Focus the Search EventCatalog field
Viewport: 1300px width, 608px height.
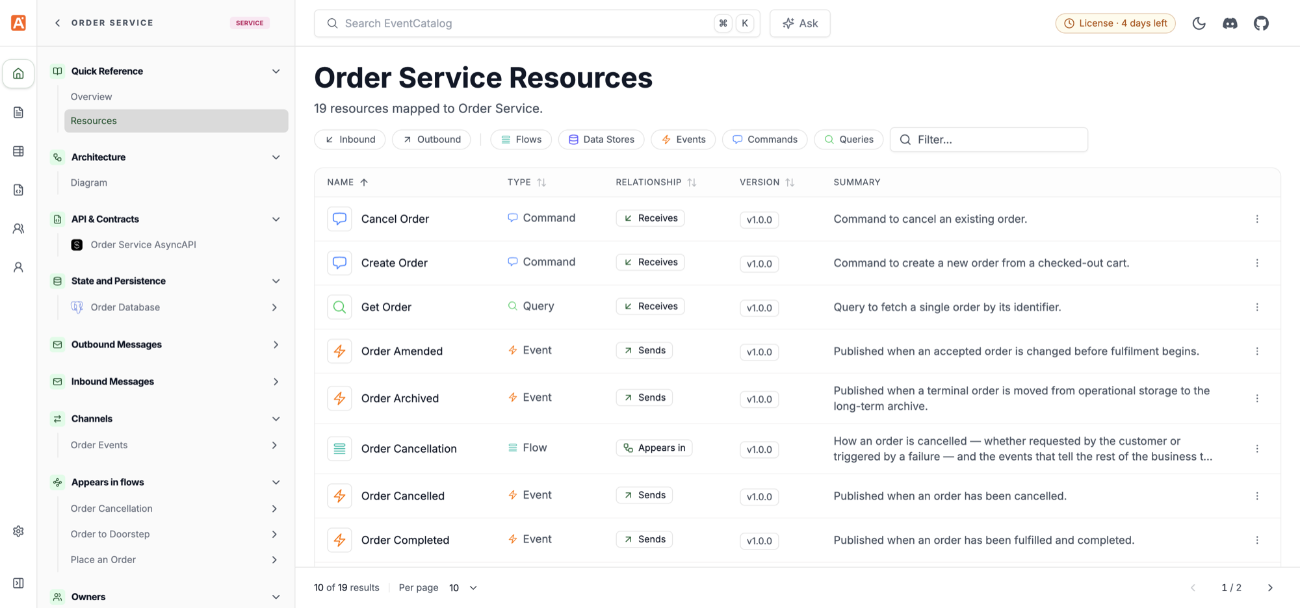537,23
